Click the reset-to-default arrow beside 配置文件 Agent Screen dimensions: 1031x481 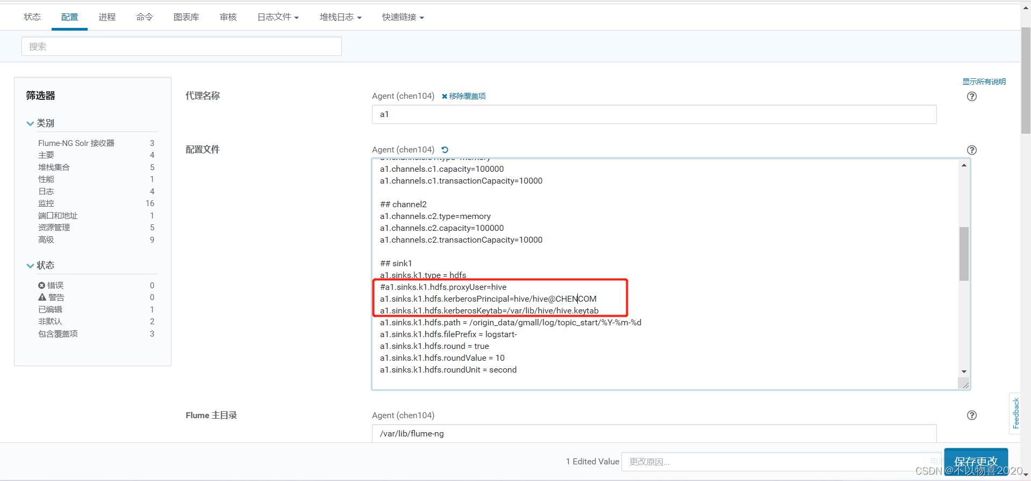(445, 150)
